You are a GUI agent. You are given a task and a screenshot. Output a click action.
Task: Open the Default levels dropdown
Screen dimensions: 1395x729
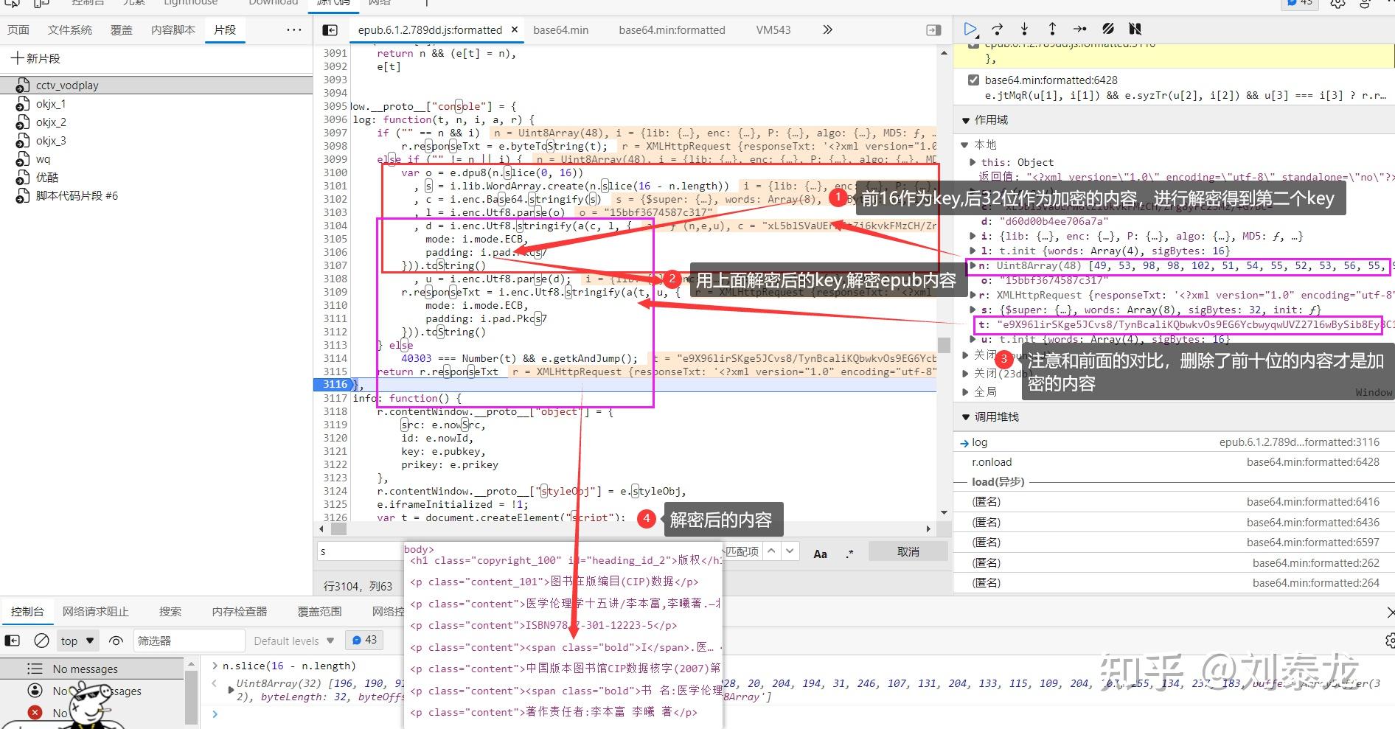click(x=293, y=641)
